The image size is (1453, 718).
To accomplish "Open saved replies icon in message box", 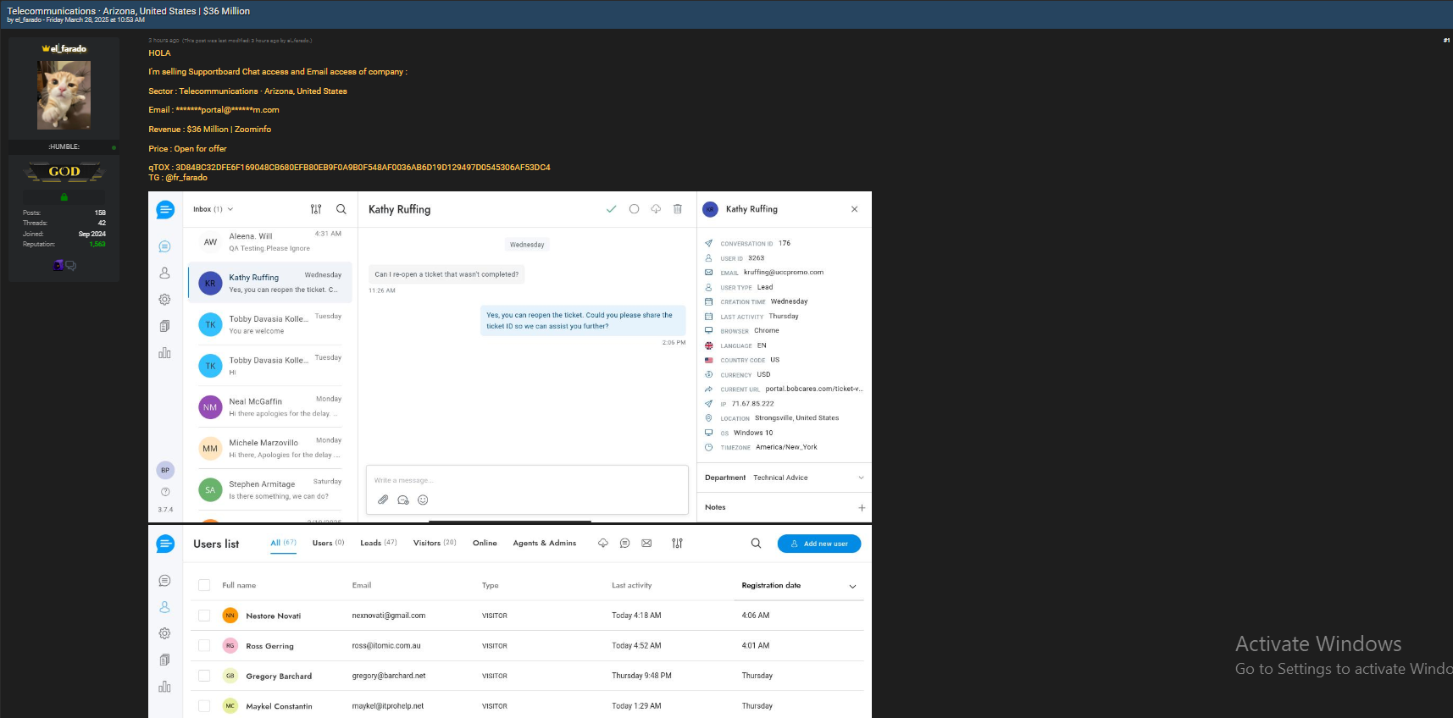I will pyautogui.click(x=403, y=500).
